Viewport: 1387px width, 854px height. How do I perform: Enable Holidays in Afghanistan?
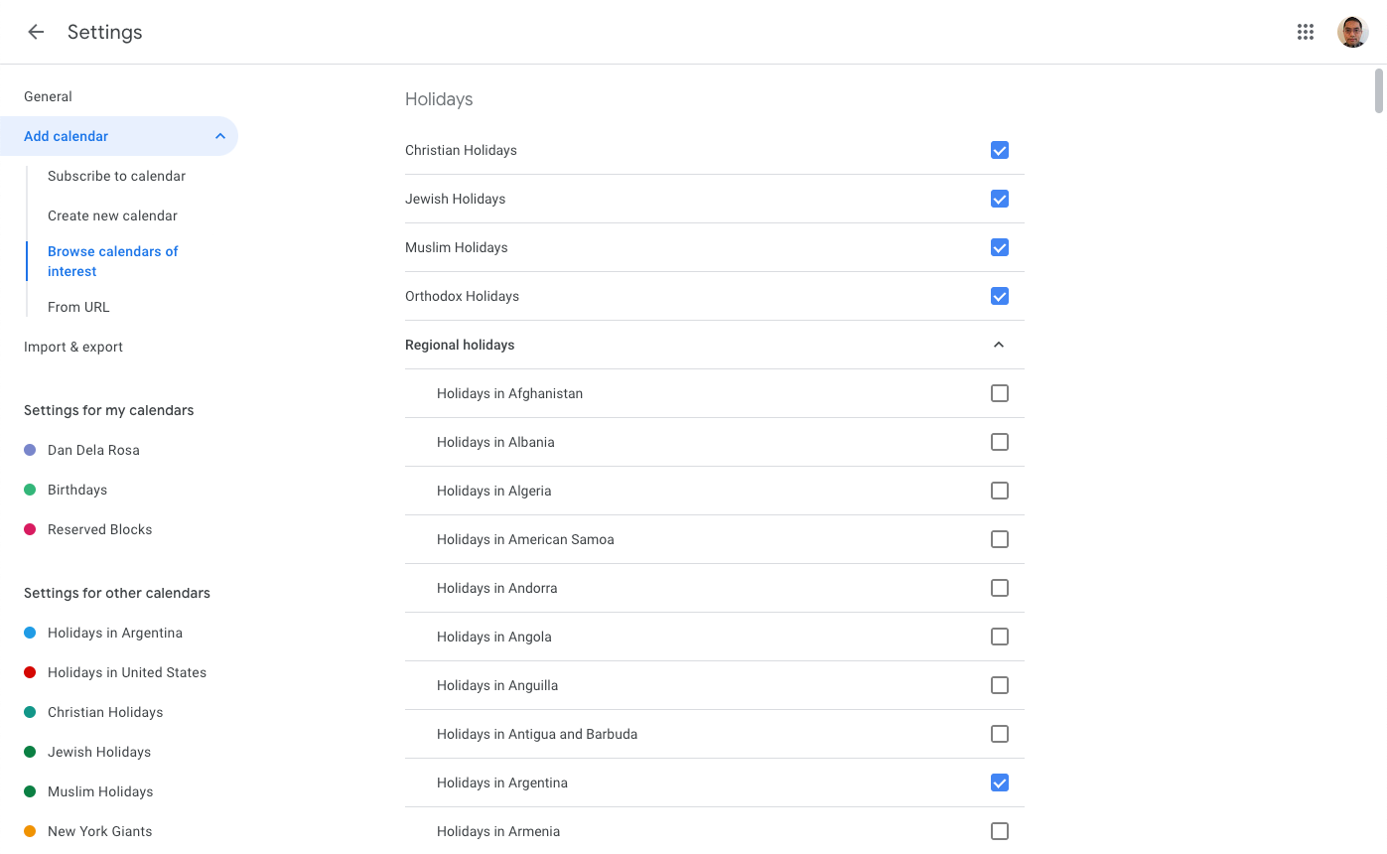pos(1000,393)
